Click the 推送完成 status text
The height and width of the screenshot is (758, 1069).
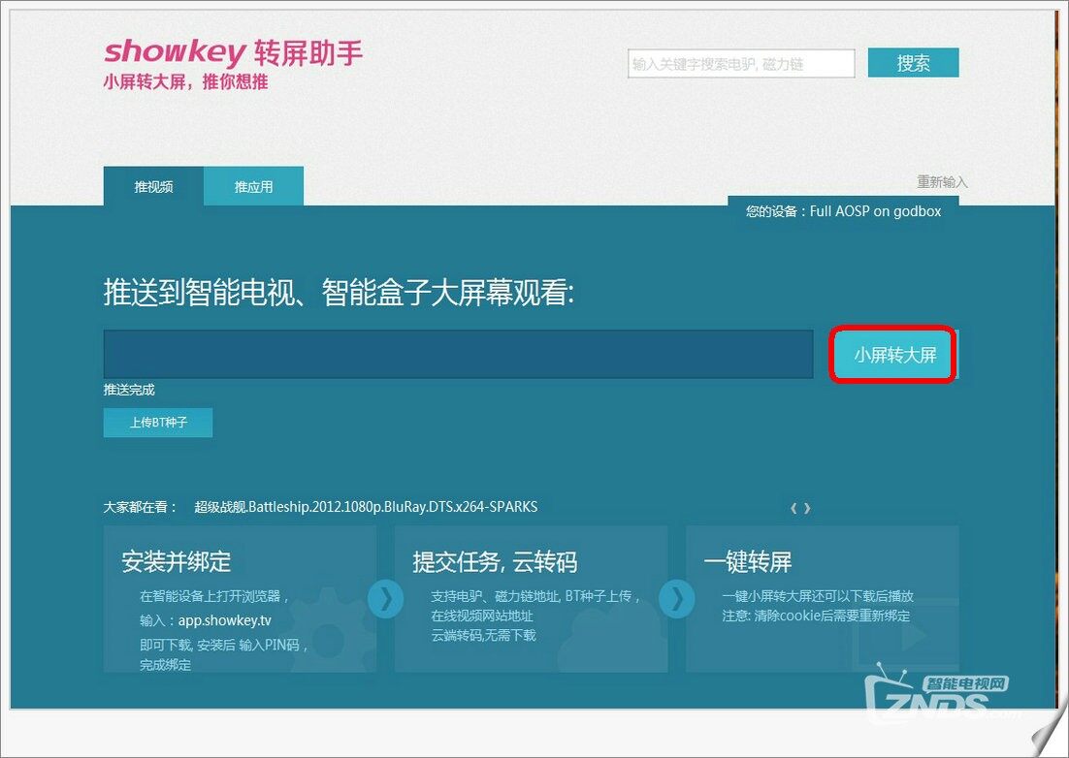point(129,390)
